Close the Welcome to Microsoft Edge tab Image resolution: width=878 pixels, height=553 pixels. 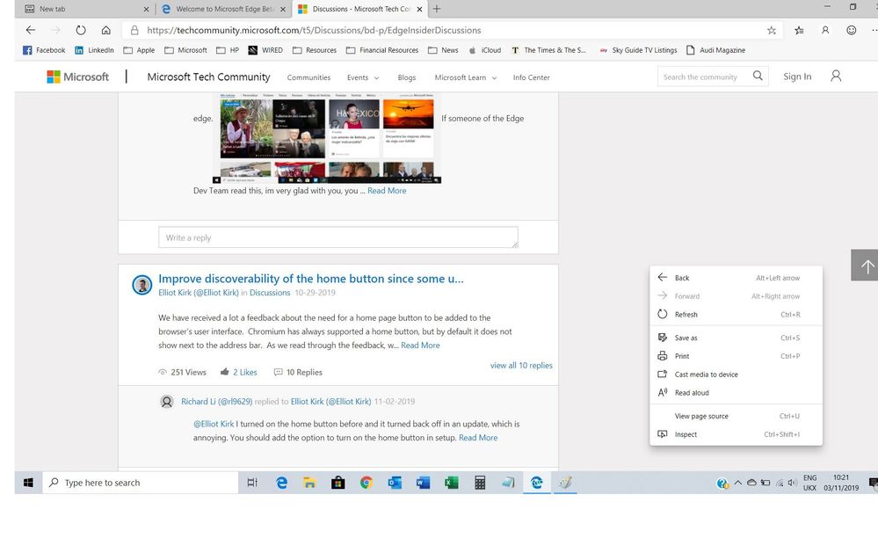[x=283, y=9]
